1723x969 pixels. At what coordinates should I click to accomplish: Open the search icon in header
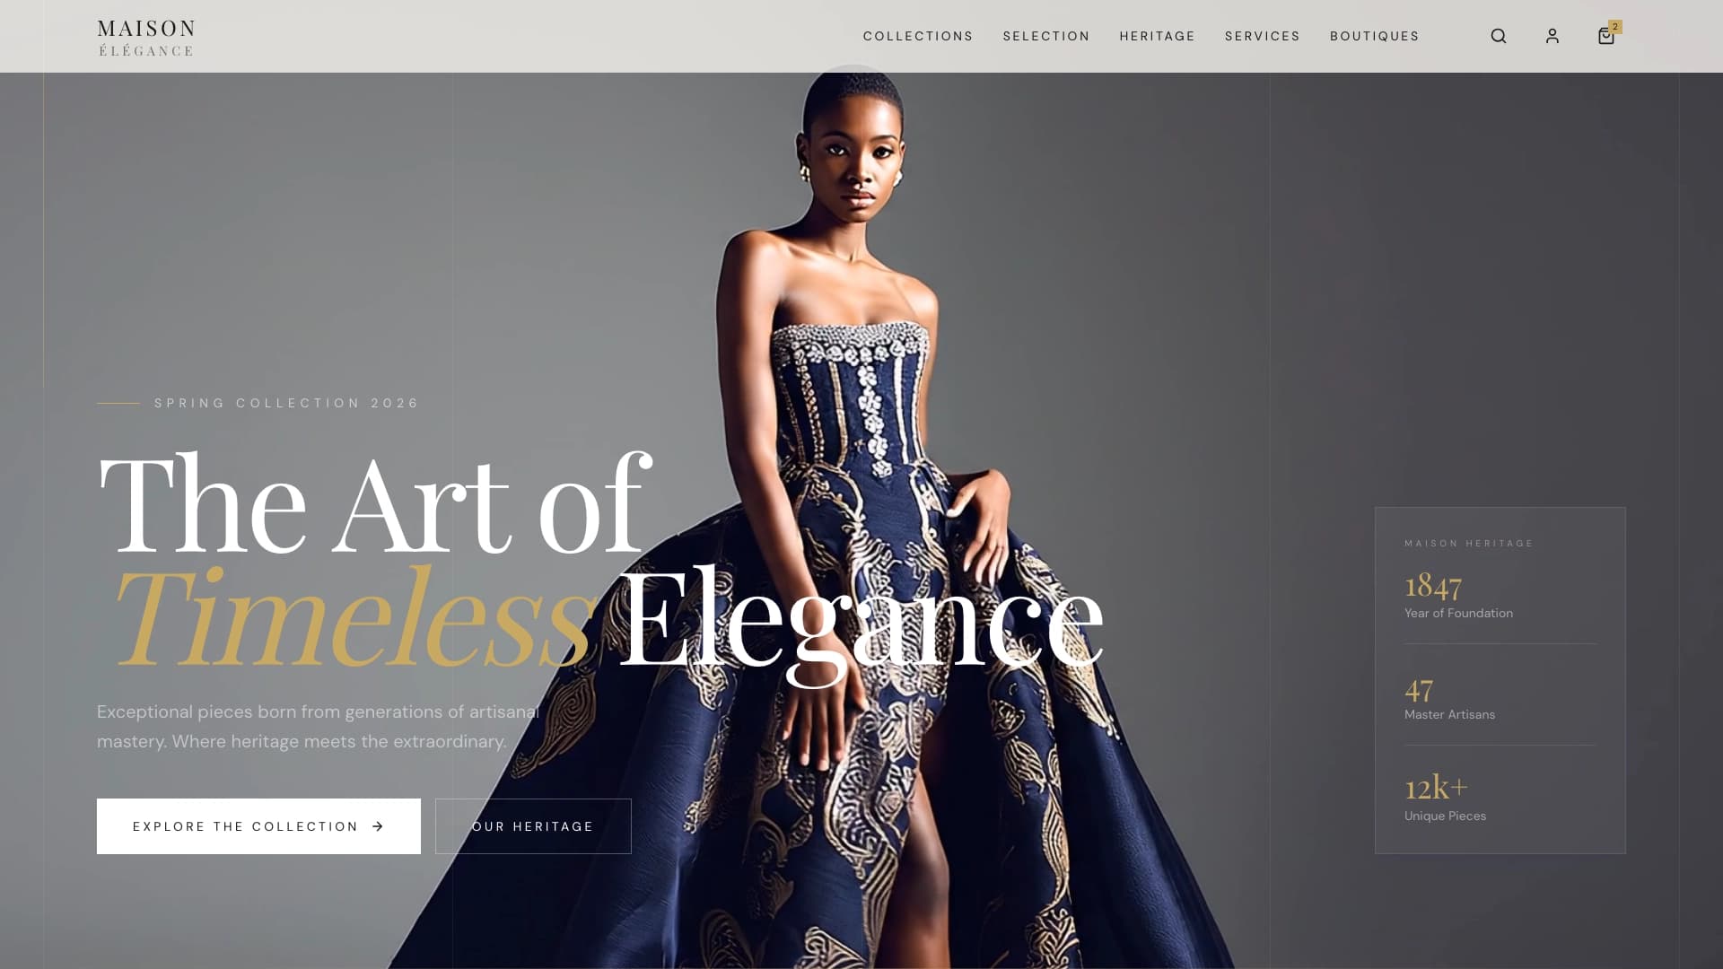[x=1499, y=36]
